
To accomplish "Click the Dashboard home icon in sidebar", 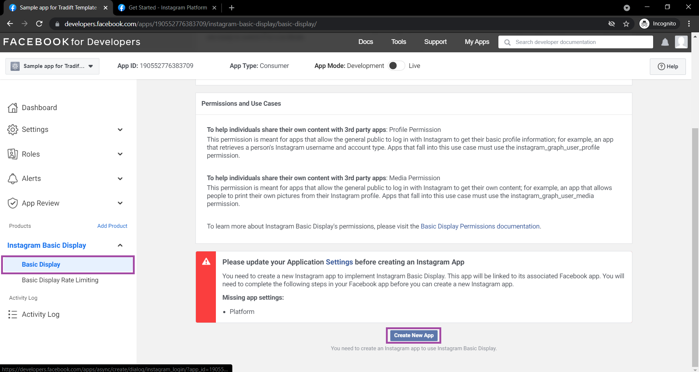I will coord(13,108).
